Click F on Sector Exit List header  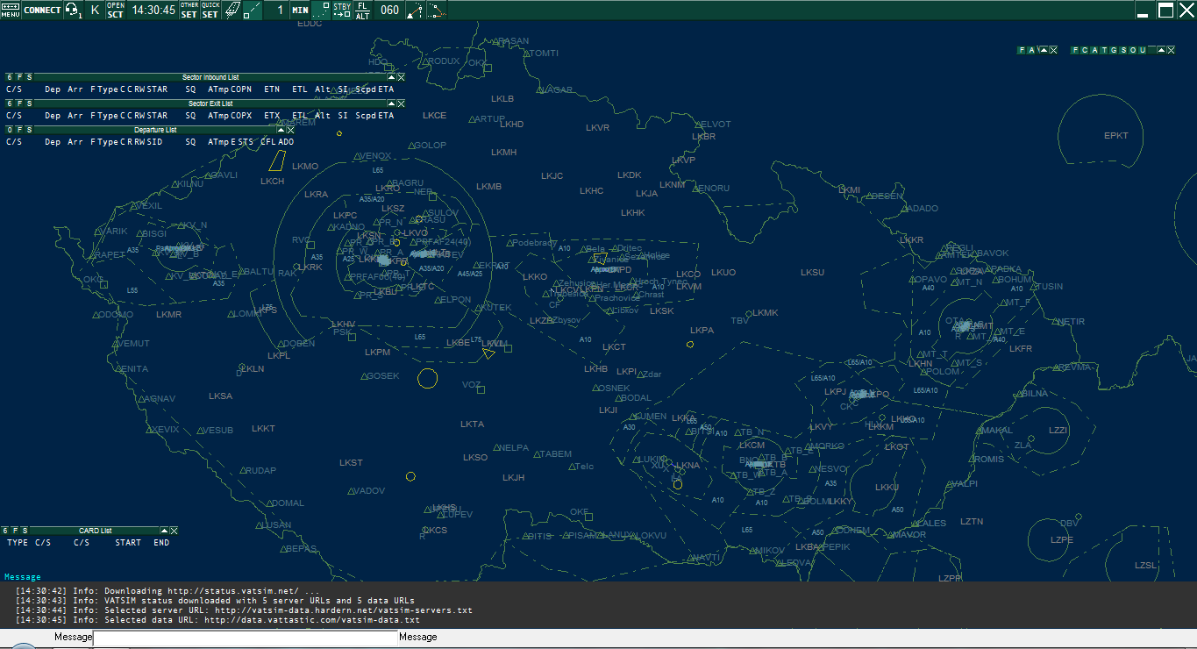pos(18,103)
